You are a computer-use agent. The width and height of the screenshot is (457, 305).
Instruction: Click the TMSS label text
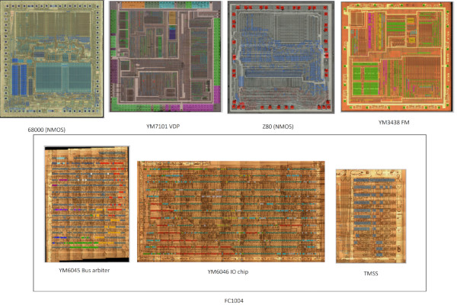click(371, 274)
